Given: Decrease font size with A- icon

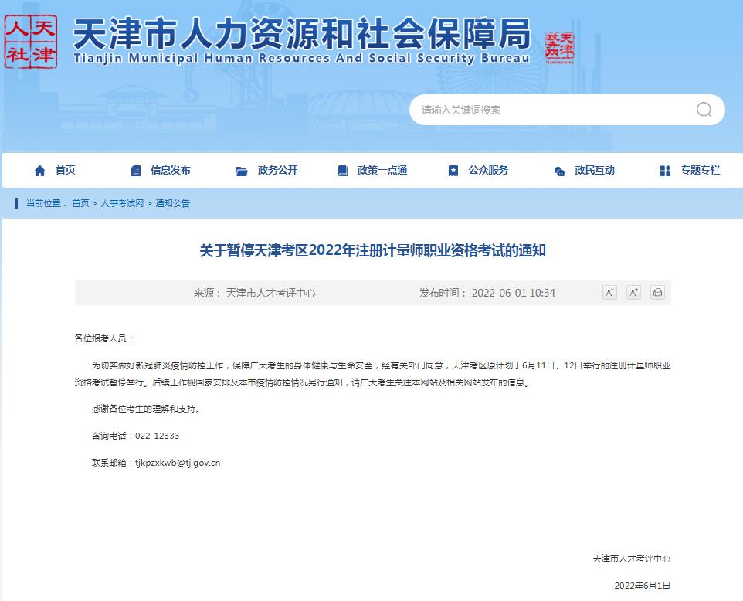Looking at the screenshot, I should click(x=609, y=293).
